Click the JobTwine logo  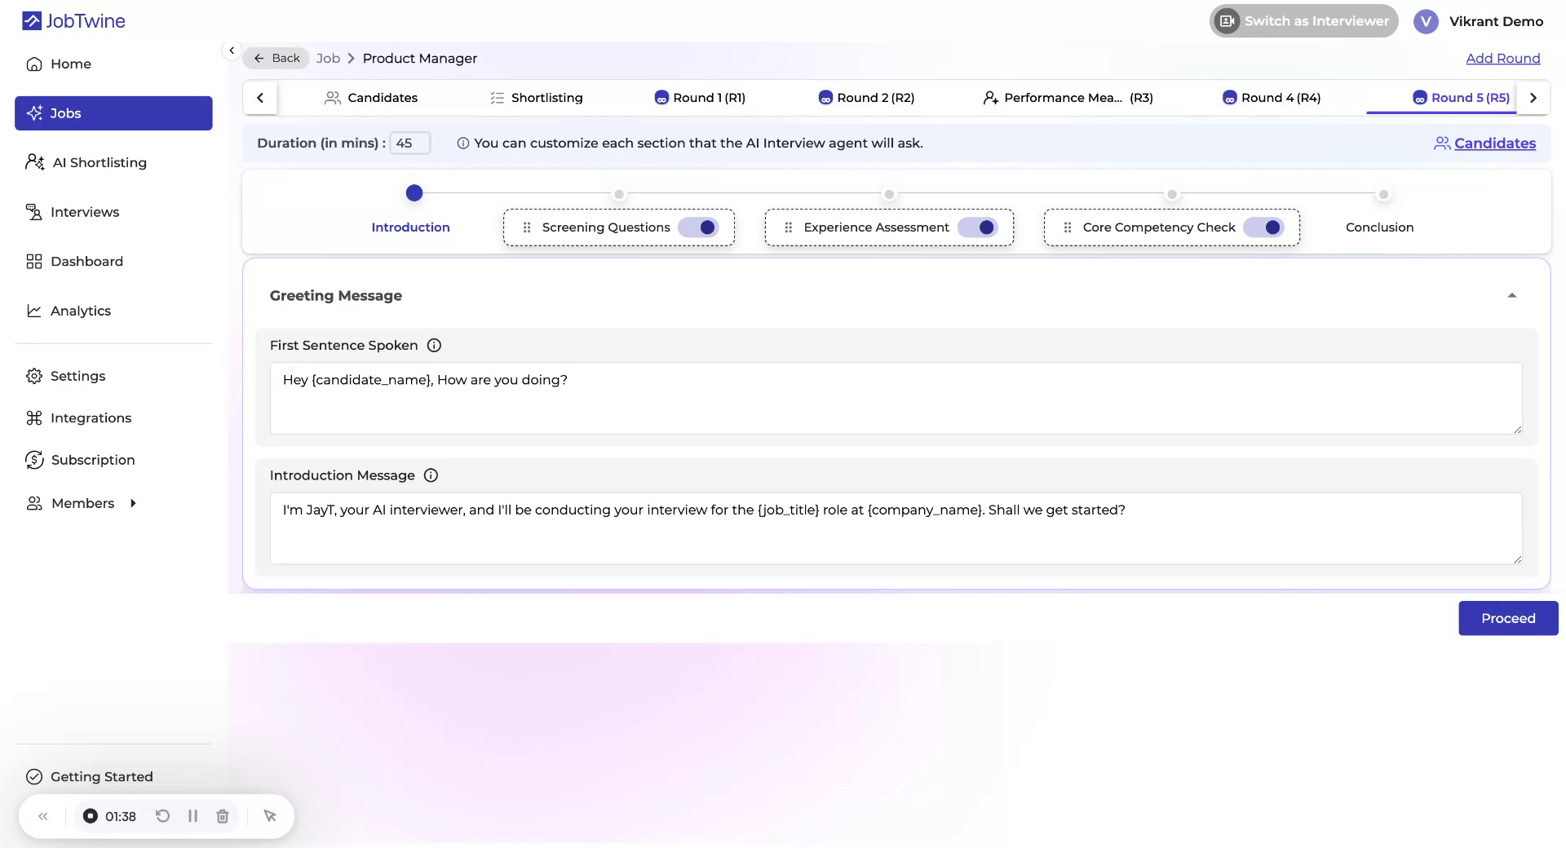(x=73, y=20)
